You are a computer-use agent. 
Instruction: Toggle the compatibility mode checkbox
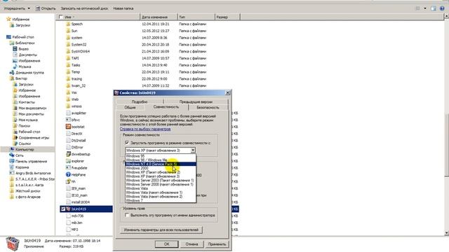tap(127, 142)
